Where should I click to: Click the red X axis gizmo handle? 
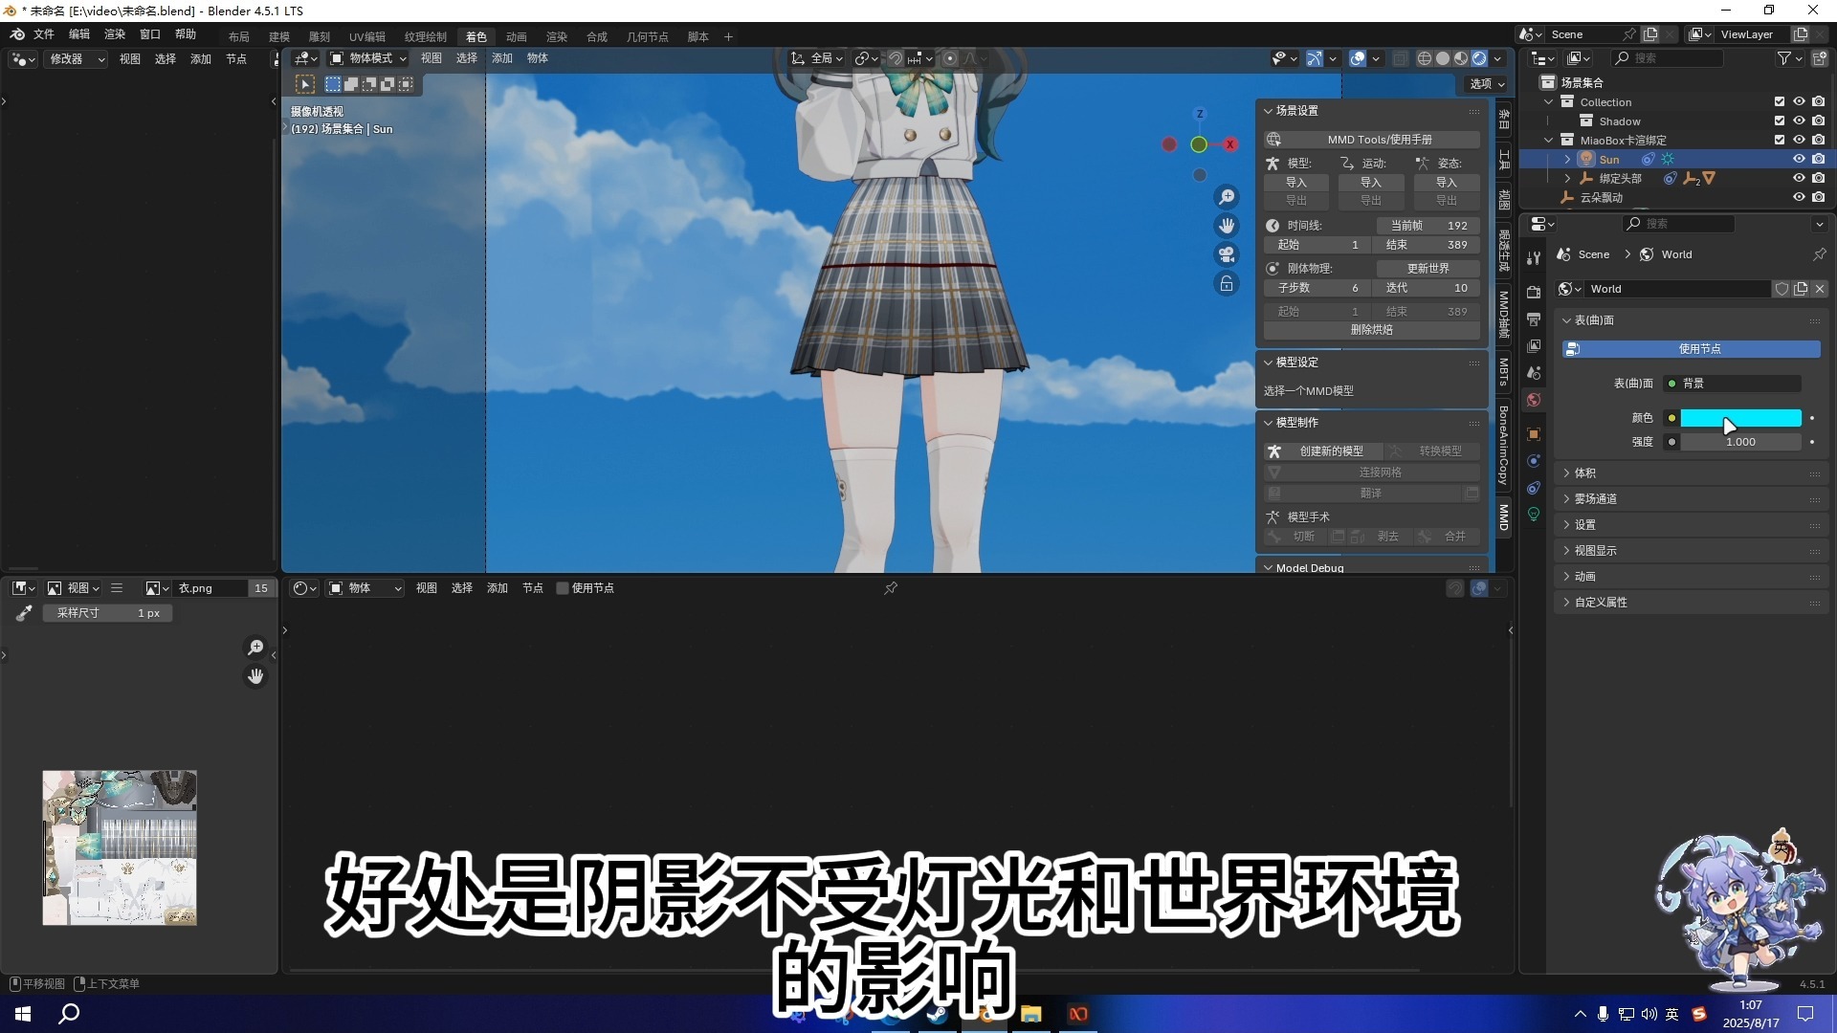click(x=1230, y=144)
